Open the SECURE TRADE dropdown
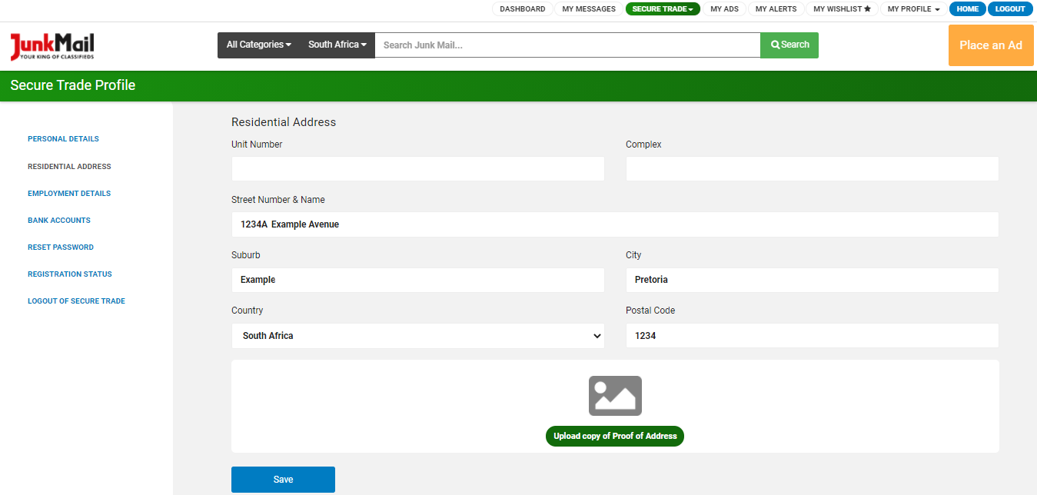 pos(662,8)
